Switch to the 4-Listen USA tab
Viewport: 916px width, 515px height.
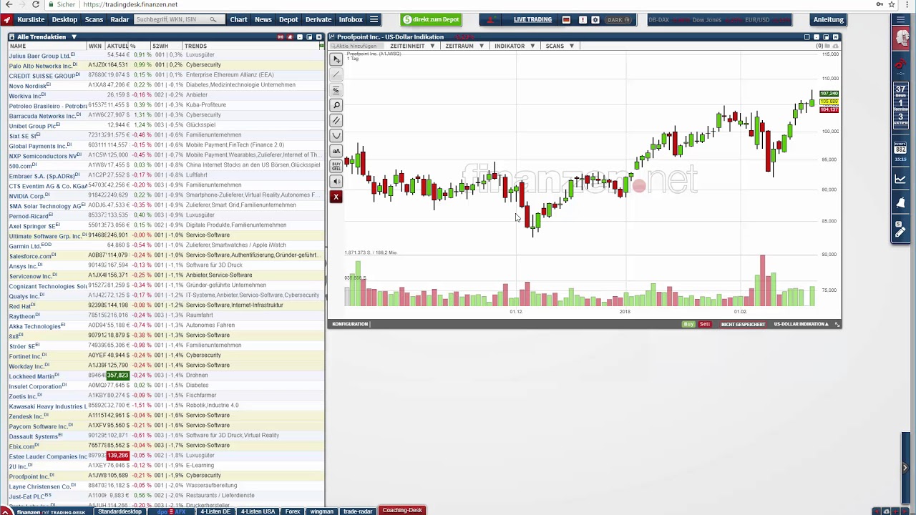coord(258,511)
